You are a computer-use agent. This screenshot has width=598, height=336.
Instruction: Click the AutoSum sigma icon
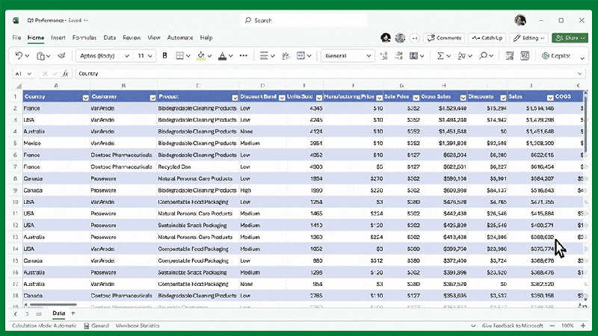(440, 56)
